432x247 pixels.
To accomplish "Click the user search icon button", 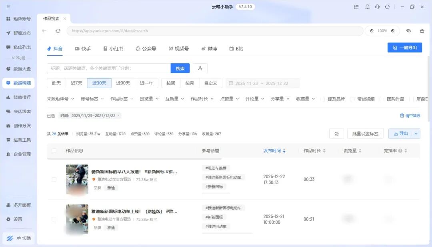I will click(200, 68).
